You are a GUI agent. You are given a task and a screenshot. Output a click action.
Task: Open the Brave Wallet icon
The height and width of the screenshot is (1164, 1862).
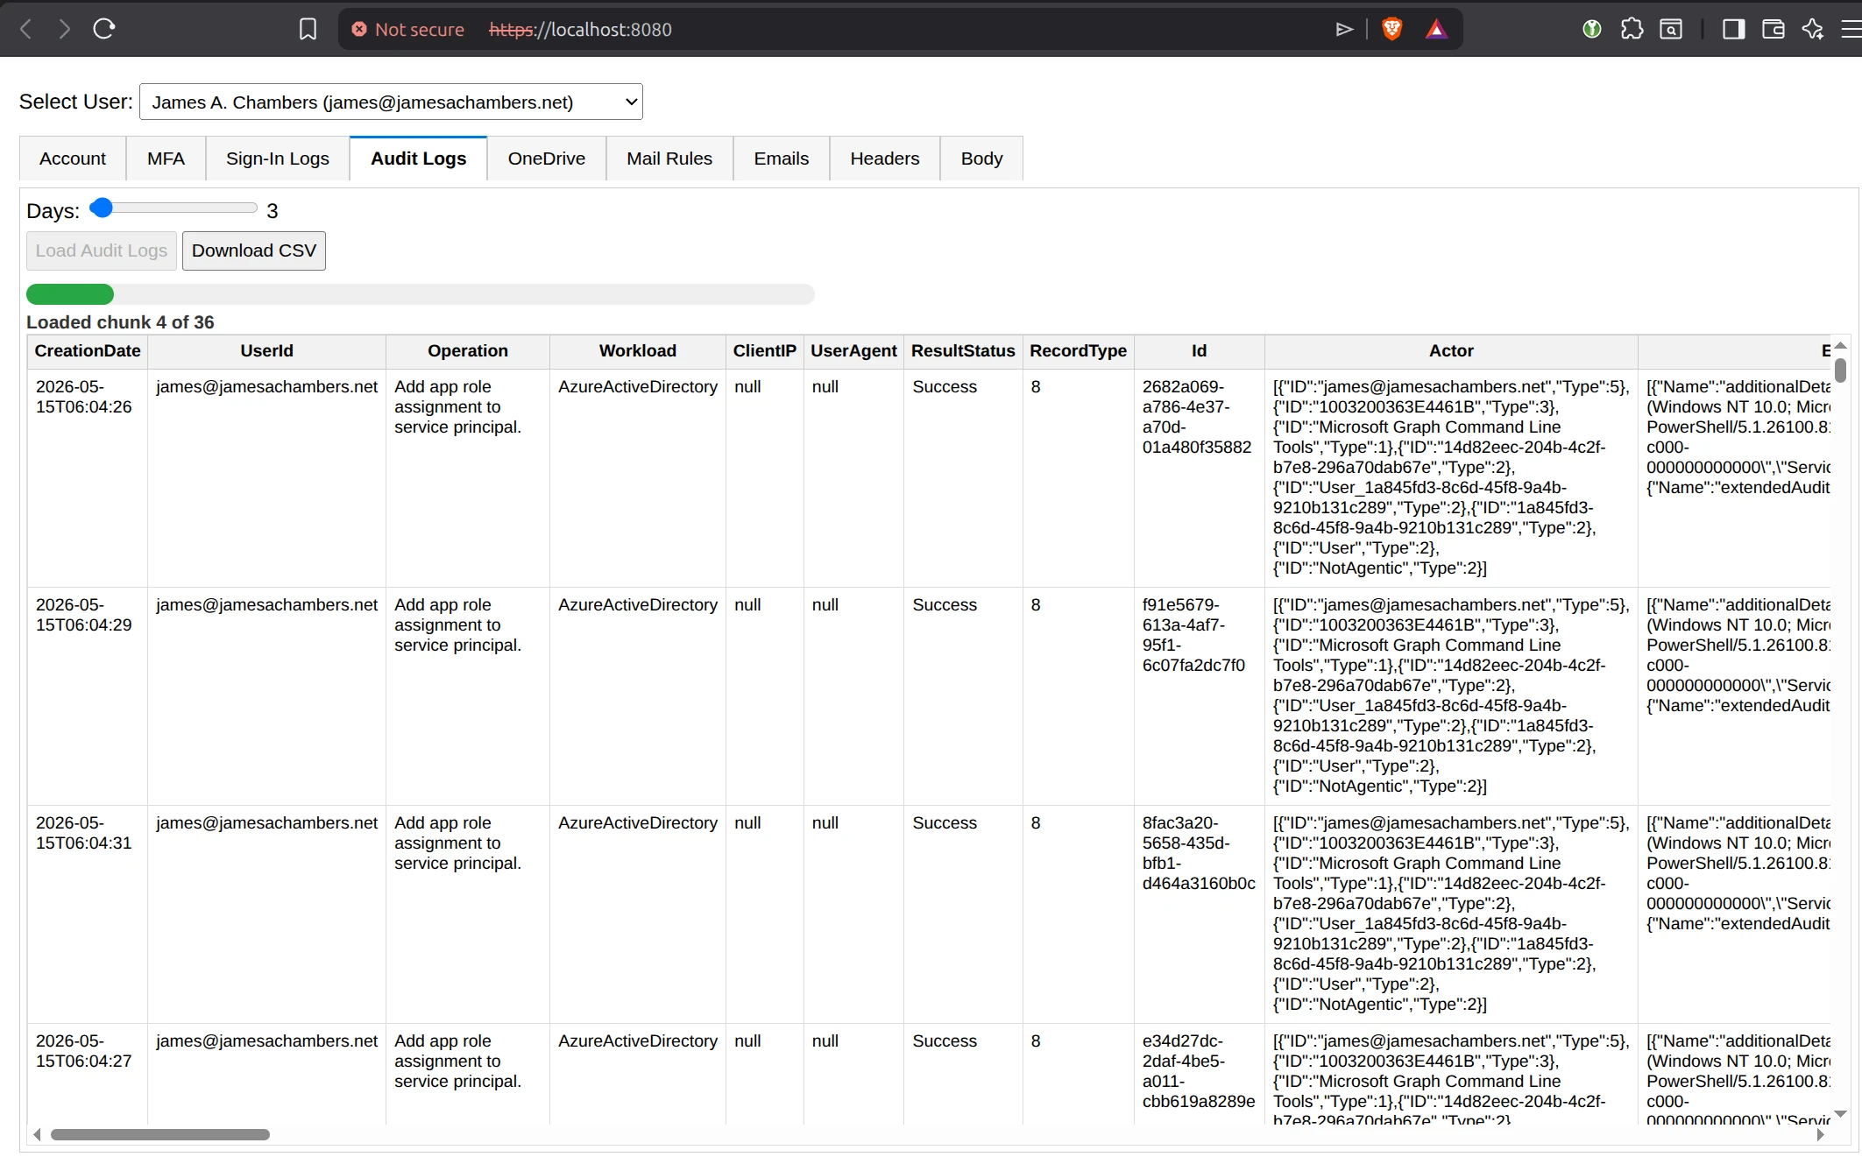1773,29
